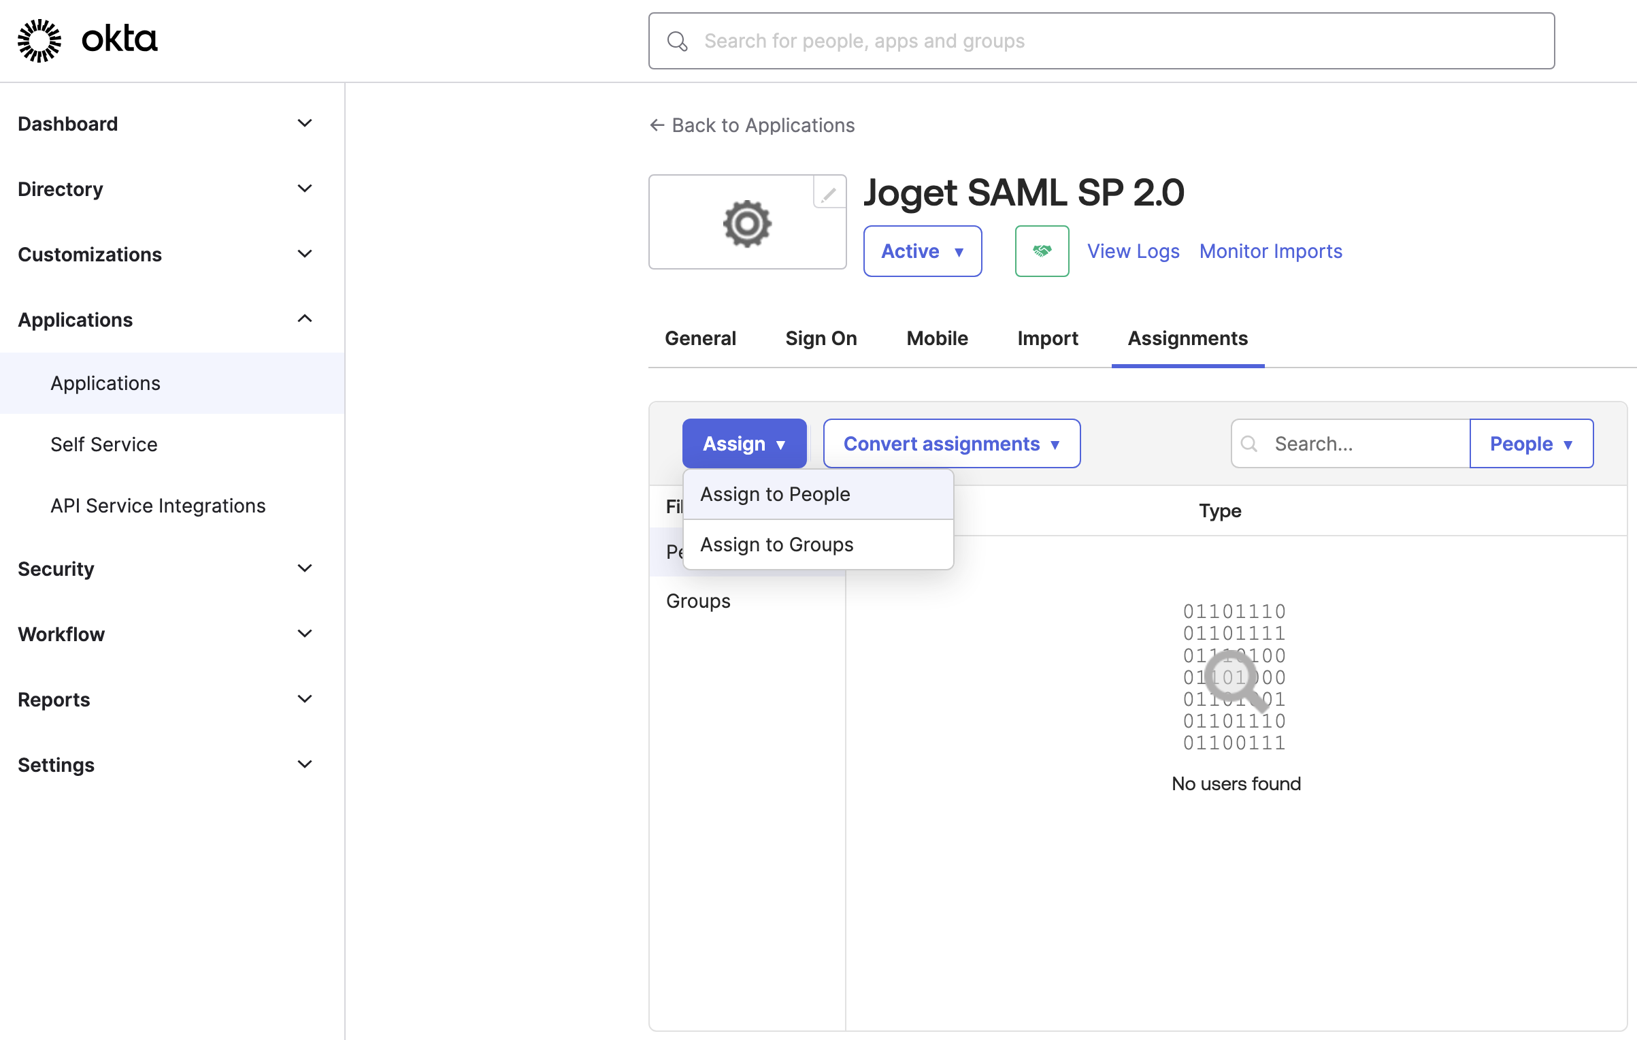Image resolution: width=1637 pixels, height=1040 pixels.
Task: Expand the Directory sidebar section
Action: click(x=305, y=189)
